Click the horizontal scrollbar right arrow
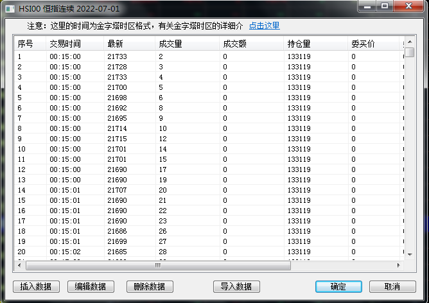The width and height of the screenshot is (429, 303). 398,265
